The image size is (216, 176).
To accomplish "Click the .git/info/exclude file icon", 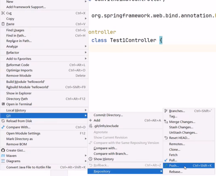I will [91, 126].
